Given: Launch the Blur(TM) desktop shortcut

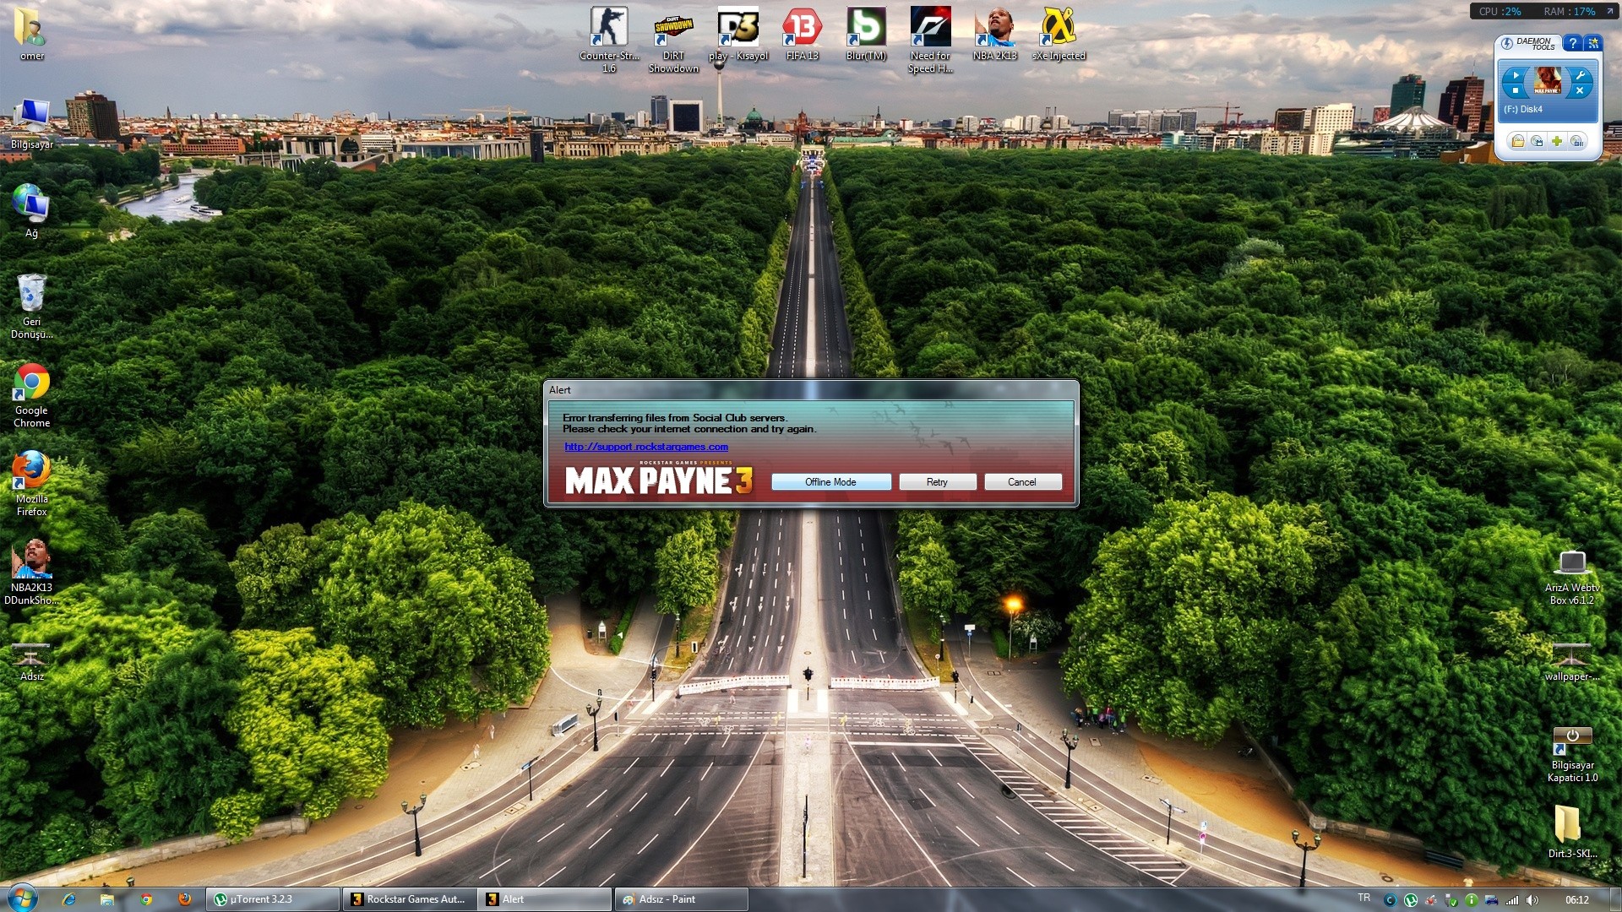Looking at the screenshot, I should tap(866, 35).
